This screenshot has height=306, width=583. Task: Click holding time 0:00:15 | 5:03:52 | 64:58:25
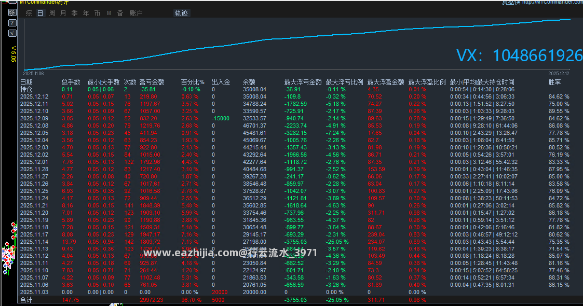pyautogui.click(x=484, y=271)
